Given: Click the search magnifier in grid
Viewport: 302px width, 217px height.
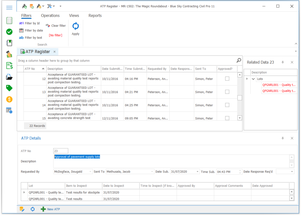Looking at the screenshot, I should pos(239,61).
